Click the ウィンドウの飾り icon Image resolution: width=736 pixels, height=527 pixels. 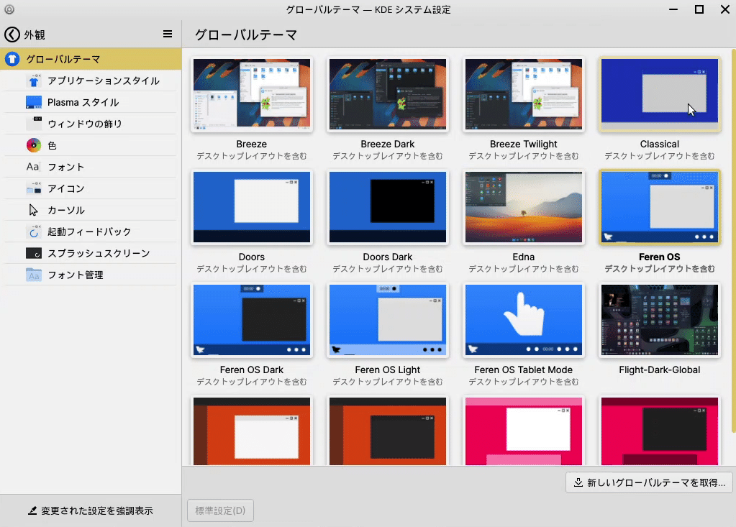click(34, 124)
